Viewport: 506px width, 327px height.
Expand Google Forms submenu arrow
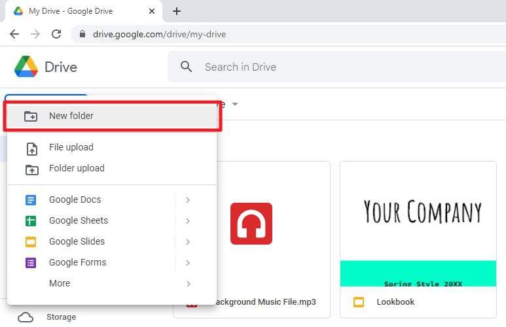click(188, 263)
